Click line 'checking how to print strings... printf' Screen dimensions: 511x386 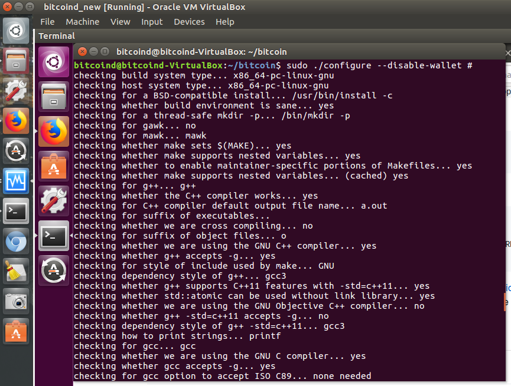coord(177,336)
